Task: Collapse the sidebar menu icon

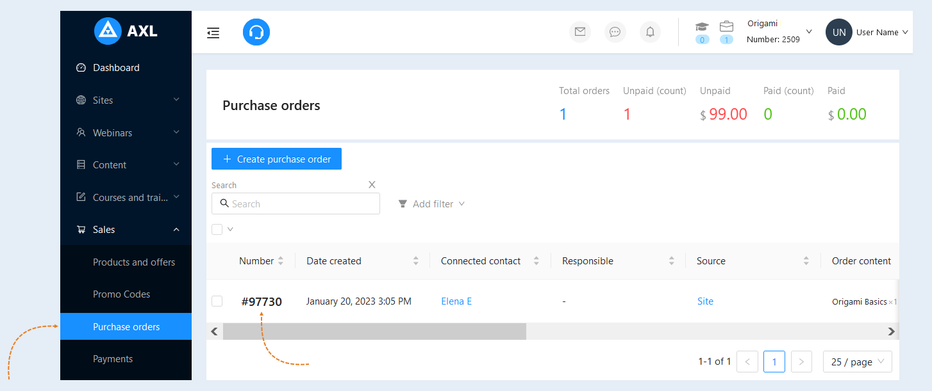Action: [x=213, y=33]
